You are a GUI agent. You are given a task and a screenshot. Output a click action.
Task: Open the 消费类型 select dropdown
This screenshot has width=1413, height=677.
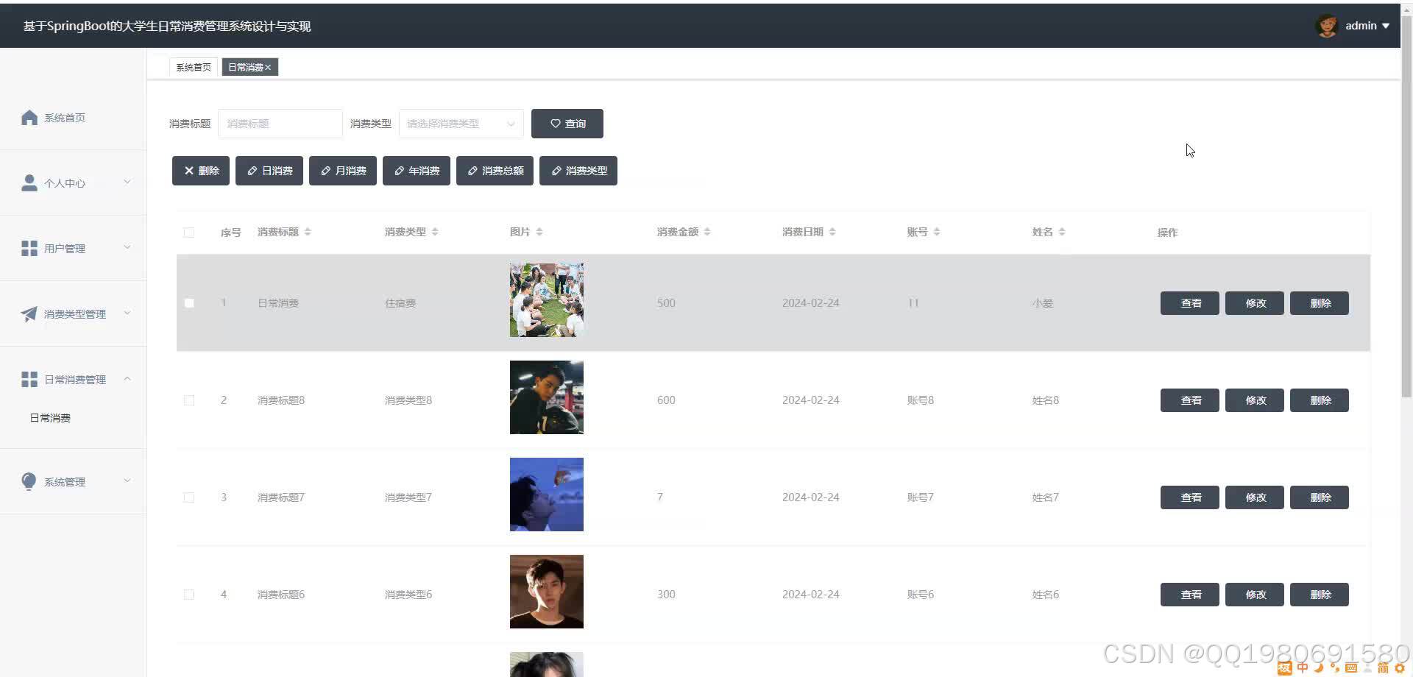(x=461, y=124)
